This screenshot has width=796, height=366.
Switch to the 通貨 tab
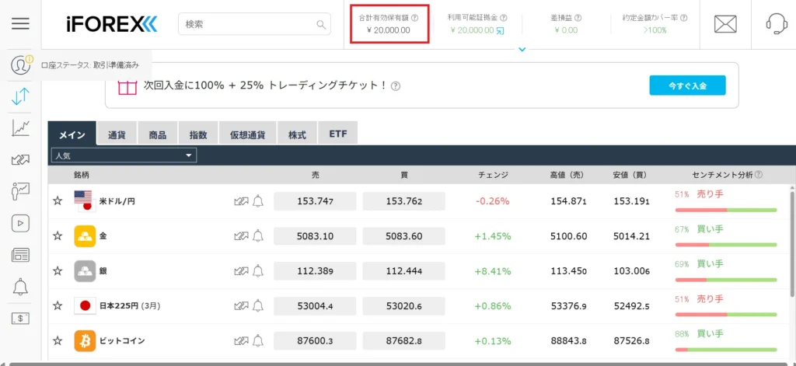pos(117,133)
